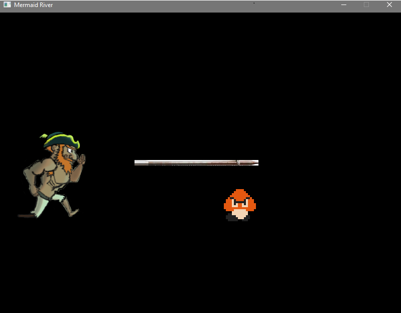Click the Goomba mushroom enemy

click(239, 205)
